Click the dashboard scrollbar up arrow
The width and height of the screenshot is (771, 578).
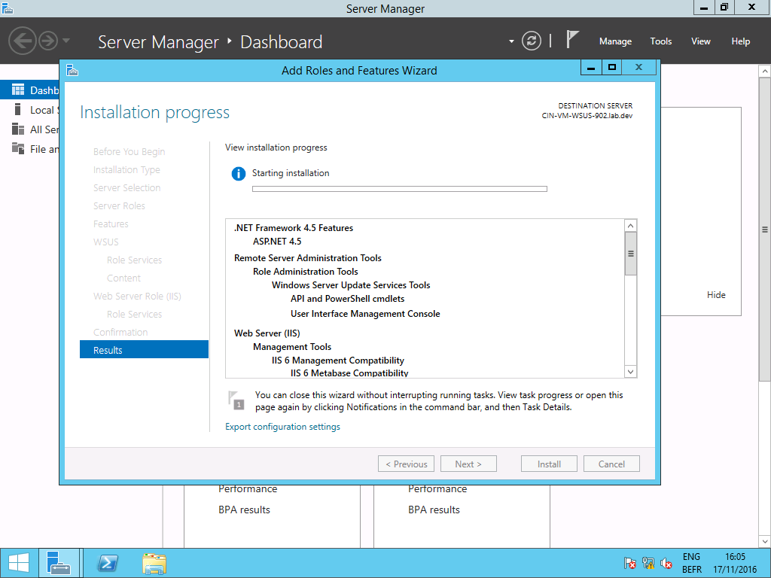point(765,71)
